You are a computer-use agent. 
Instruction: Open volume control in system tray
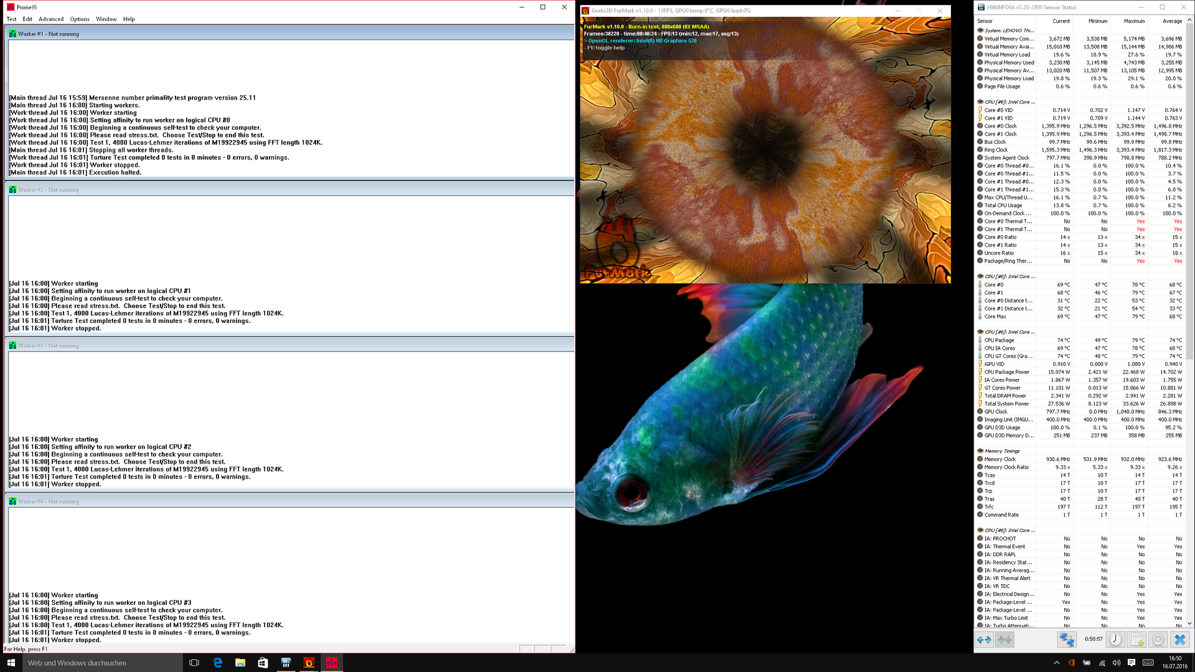click(1117, 663)
